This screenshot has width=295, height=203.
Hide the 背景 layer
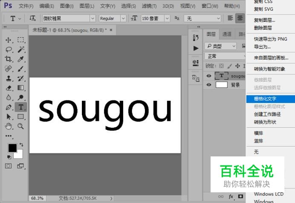coord(208,85)
